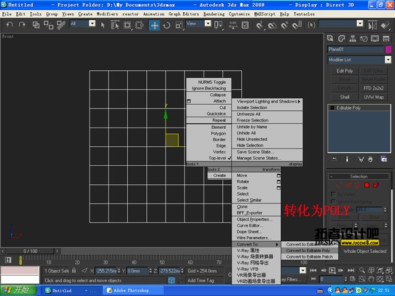This screenshot has width=395, height=296.
Task: Select Element sub-object level red cube
Action: (x=376, y=185)
